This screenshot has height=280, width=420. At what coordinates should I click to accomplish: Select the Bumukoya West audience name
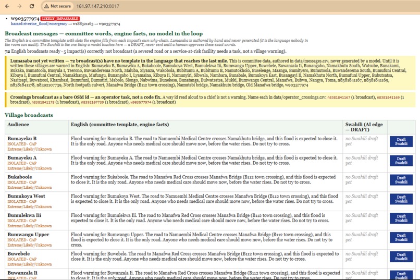pos(26,196)
